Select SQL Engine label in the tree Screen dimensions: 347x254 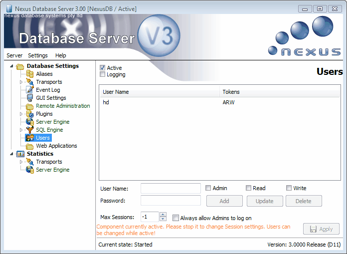49,130
